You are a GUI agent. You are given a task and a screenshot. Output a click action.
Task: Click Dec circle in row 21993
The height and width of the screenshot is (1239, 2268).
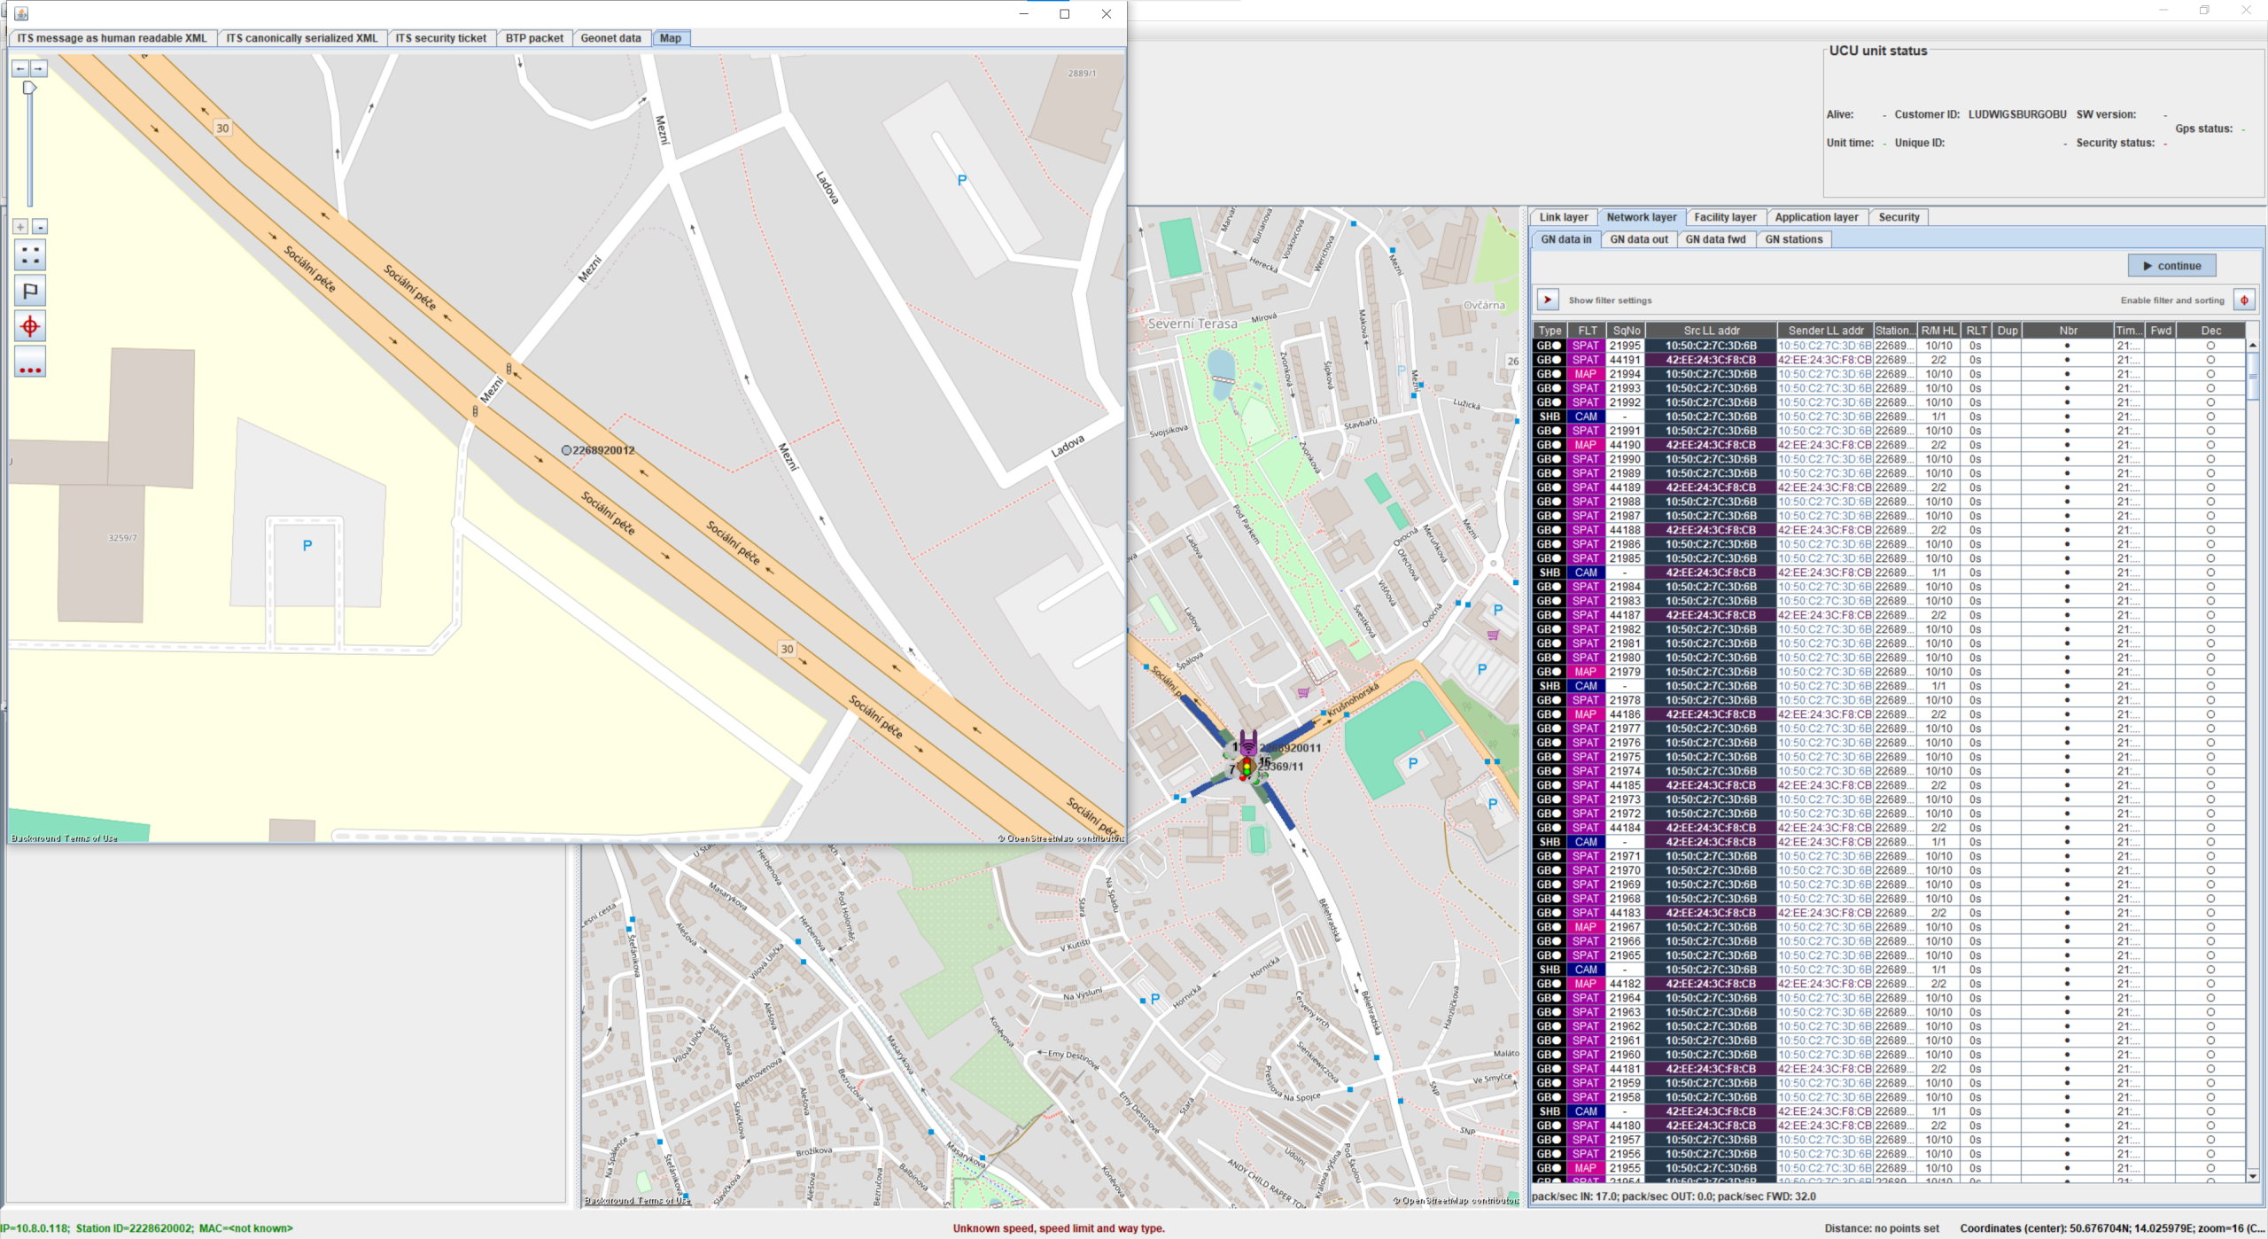tap(2210, 388)
